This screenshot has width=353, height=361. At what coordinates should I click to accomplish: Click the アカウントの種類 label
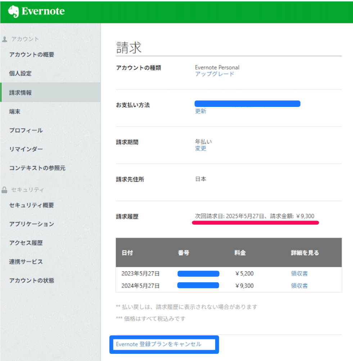pos(139,68)
